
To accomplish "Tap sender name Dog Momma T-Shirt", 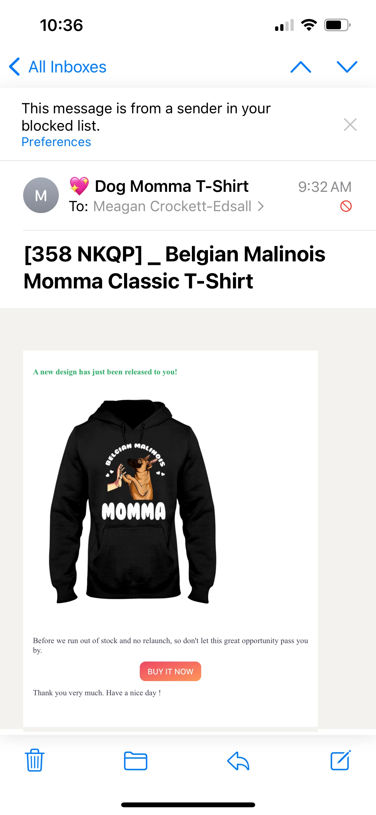I will click(172, 186).
